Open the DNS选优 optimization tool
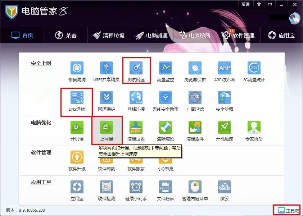 pyautogui.click(x=77, y=100)
